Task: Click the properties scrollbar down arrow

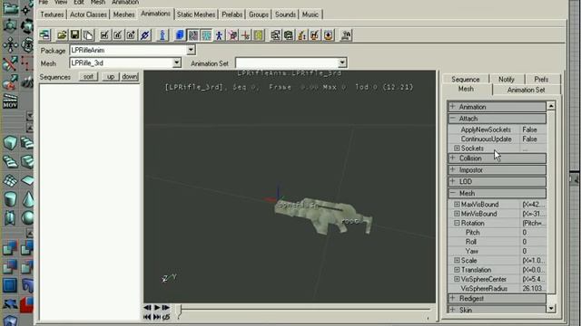Action: [551, 308]
